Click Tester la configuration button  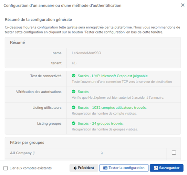[124, 168]
